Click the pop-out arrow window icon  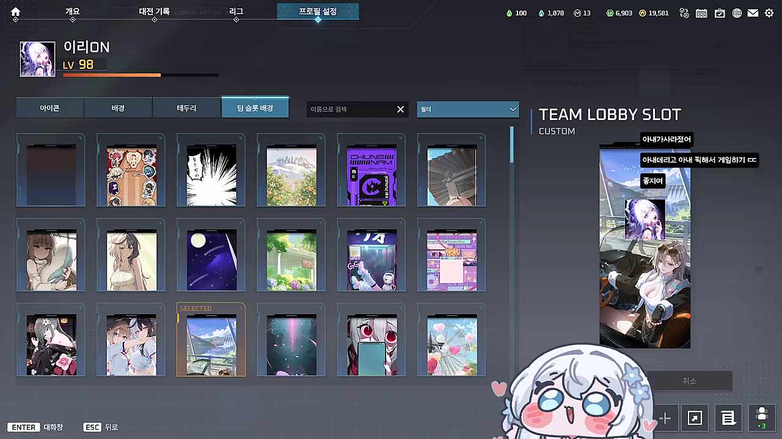[695, 418]
